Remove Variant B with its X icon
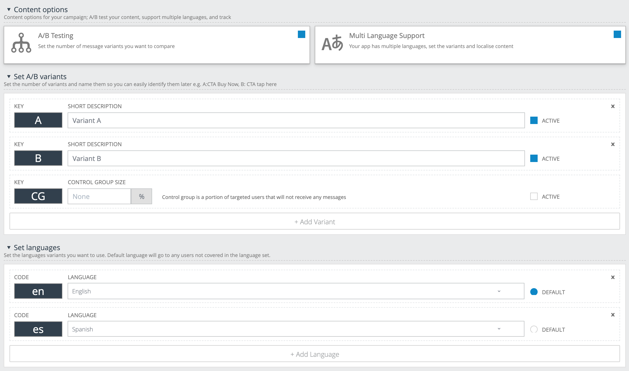 coord(613,144)
